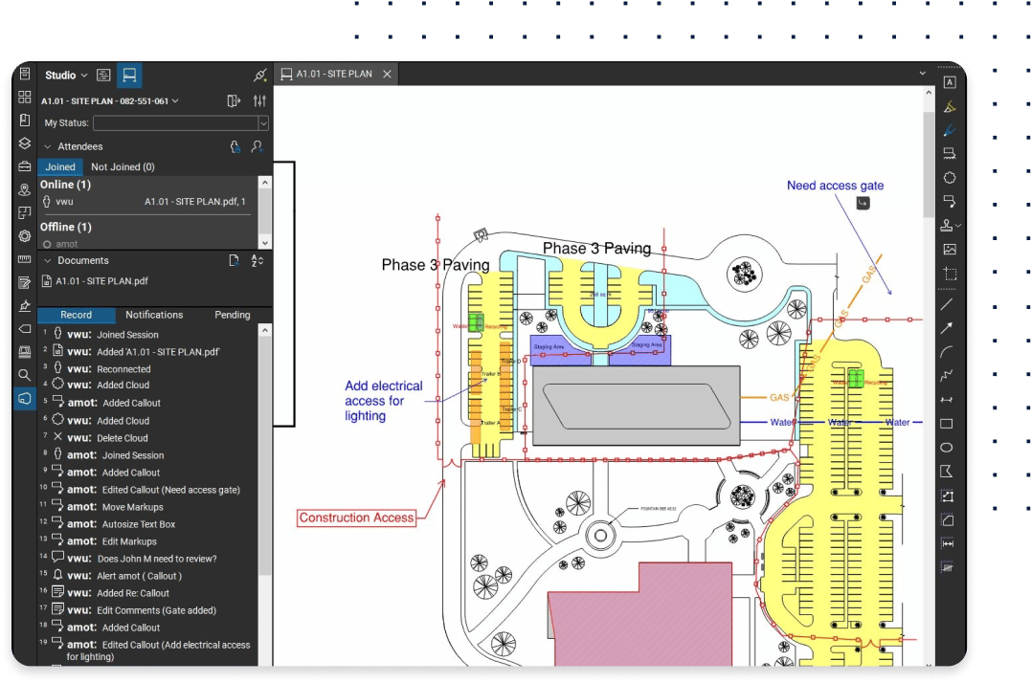Image resolution: width=1031 pixels, height=683 pixels.
Task: Choose the Cloud markup tool
Action: tap(949, 178)
